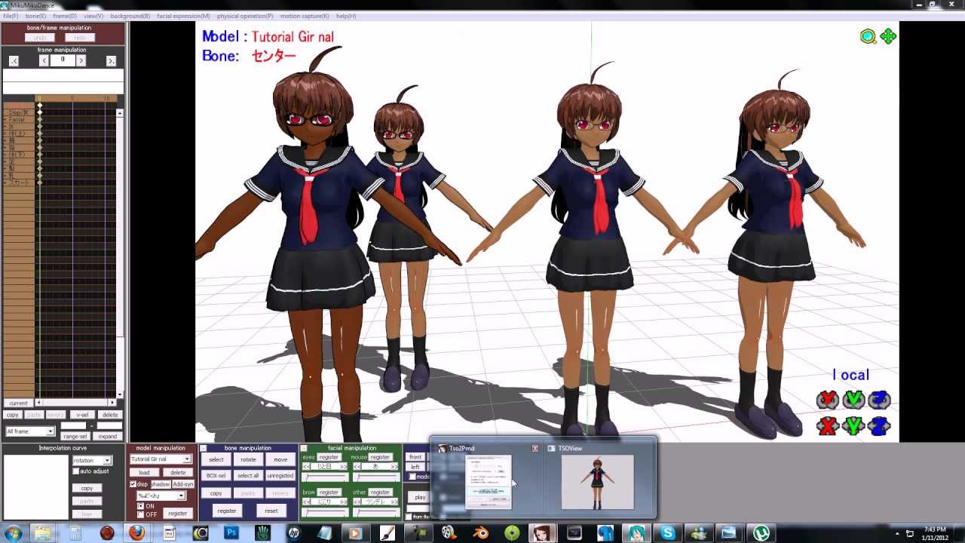Collapse the bone manipulation panel toggle

point(204,448)
